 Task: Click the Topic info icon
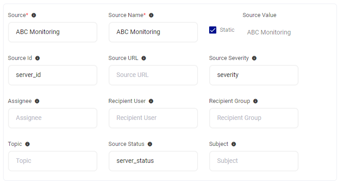click(28, 144)
